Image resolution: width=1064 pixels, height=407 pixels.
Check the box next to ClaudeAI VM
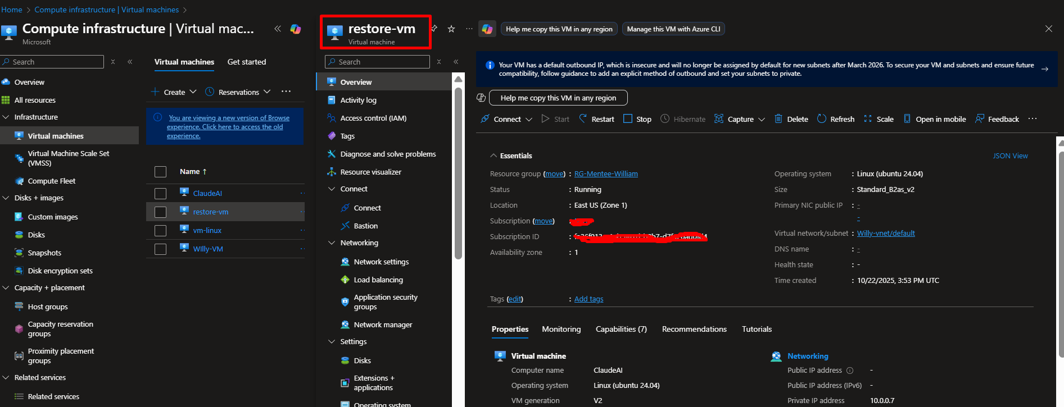pyautogui.click(x=160, y=194)
